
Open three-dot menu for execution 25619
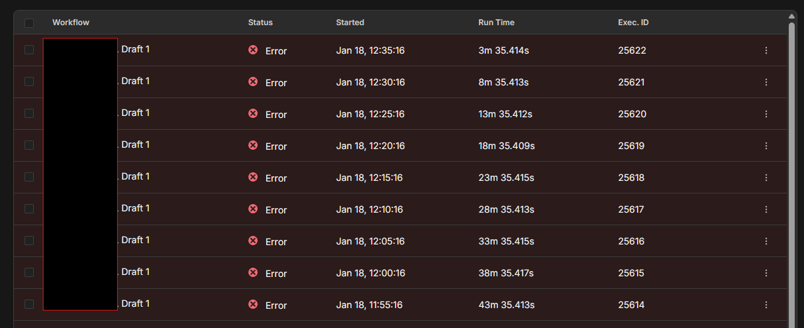click(x=766, y=146)
